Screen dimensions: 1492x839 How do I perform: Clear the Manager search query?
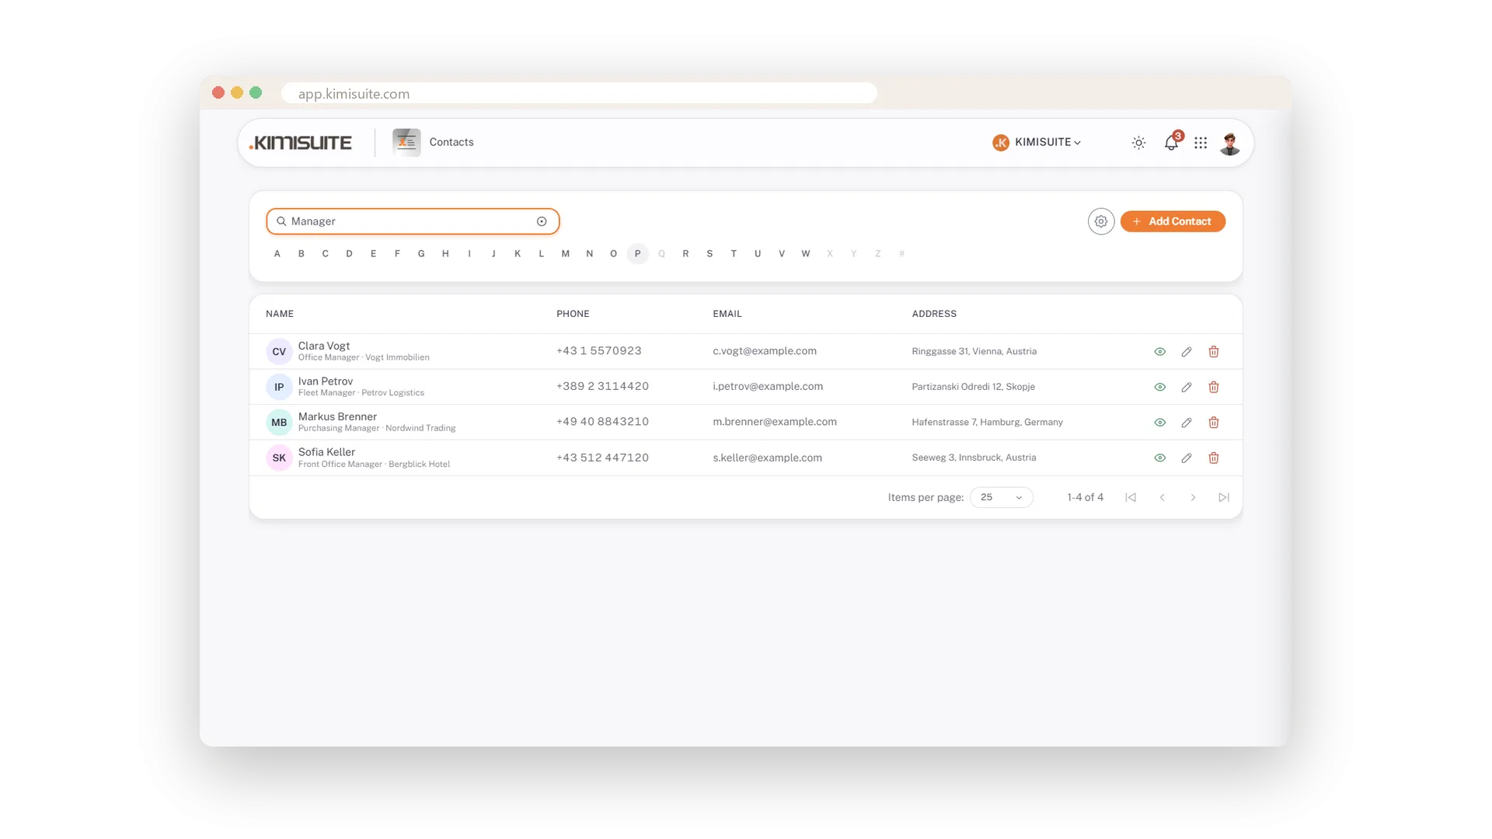(x=542, y=221)
